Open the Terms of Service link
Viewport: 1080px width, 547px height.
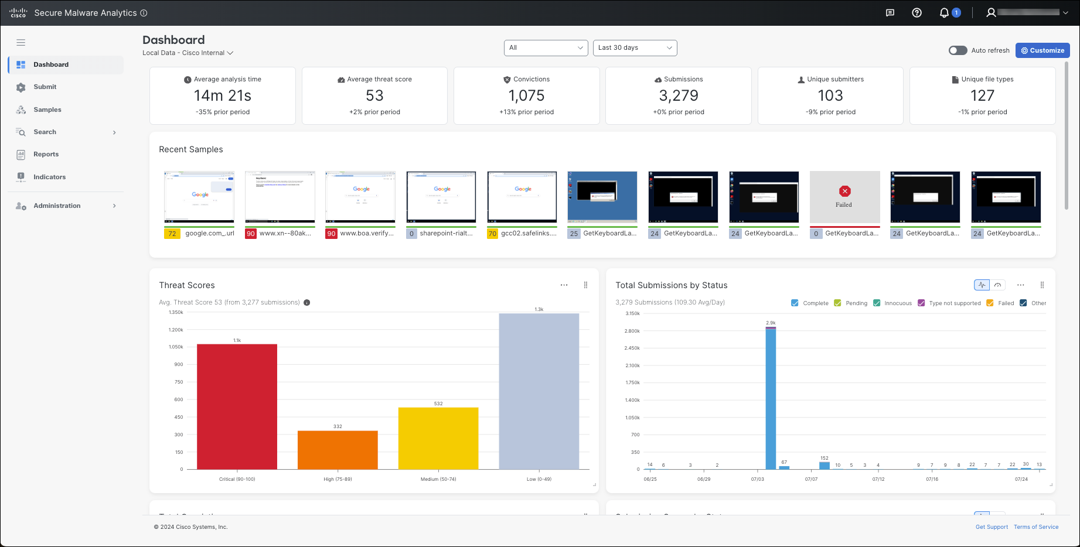pyautogui.click(x=1035, y=527)
